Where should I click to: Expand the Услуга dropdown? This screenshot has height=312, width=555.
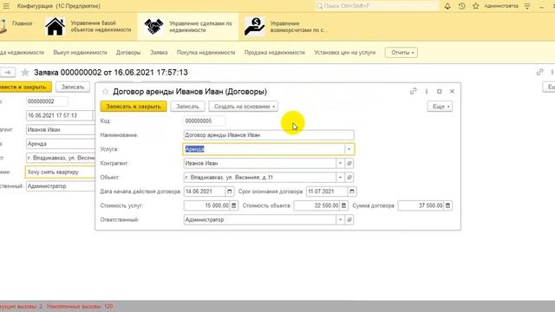pyautogui.click(x=349, y=149)
